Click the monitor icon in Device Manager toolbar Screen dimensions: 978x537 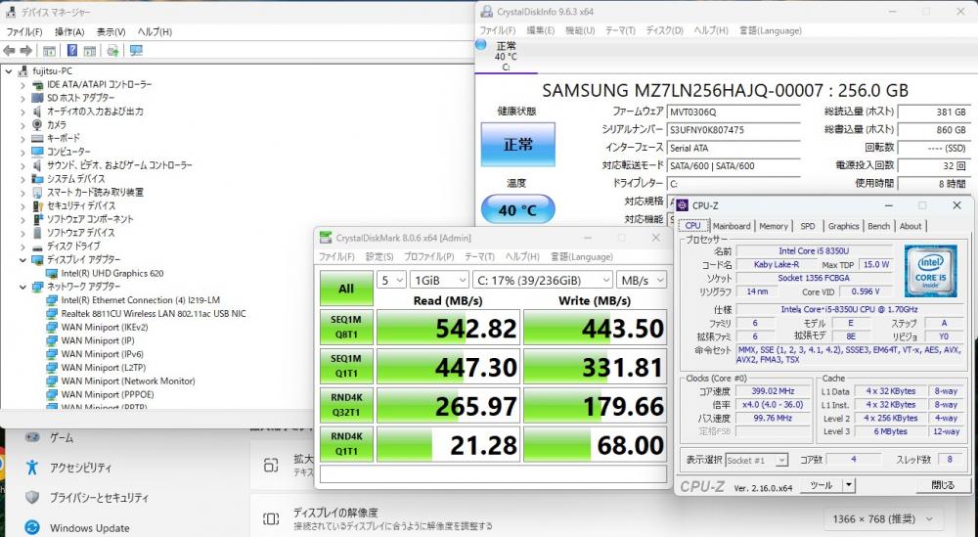click(135, 51)
